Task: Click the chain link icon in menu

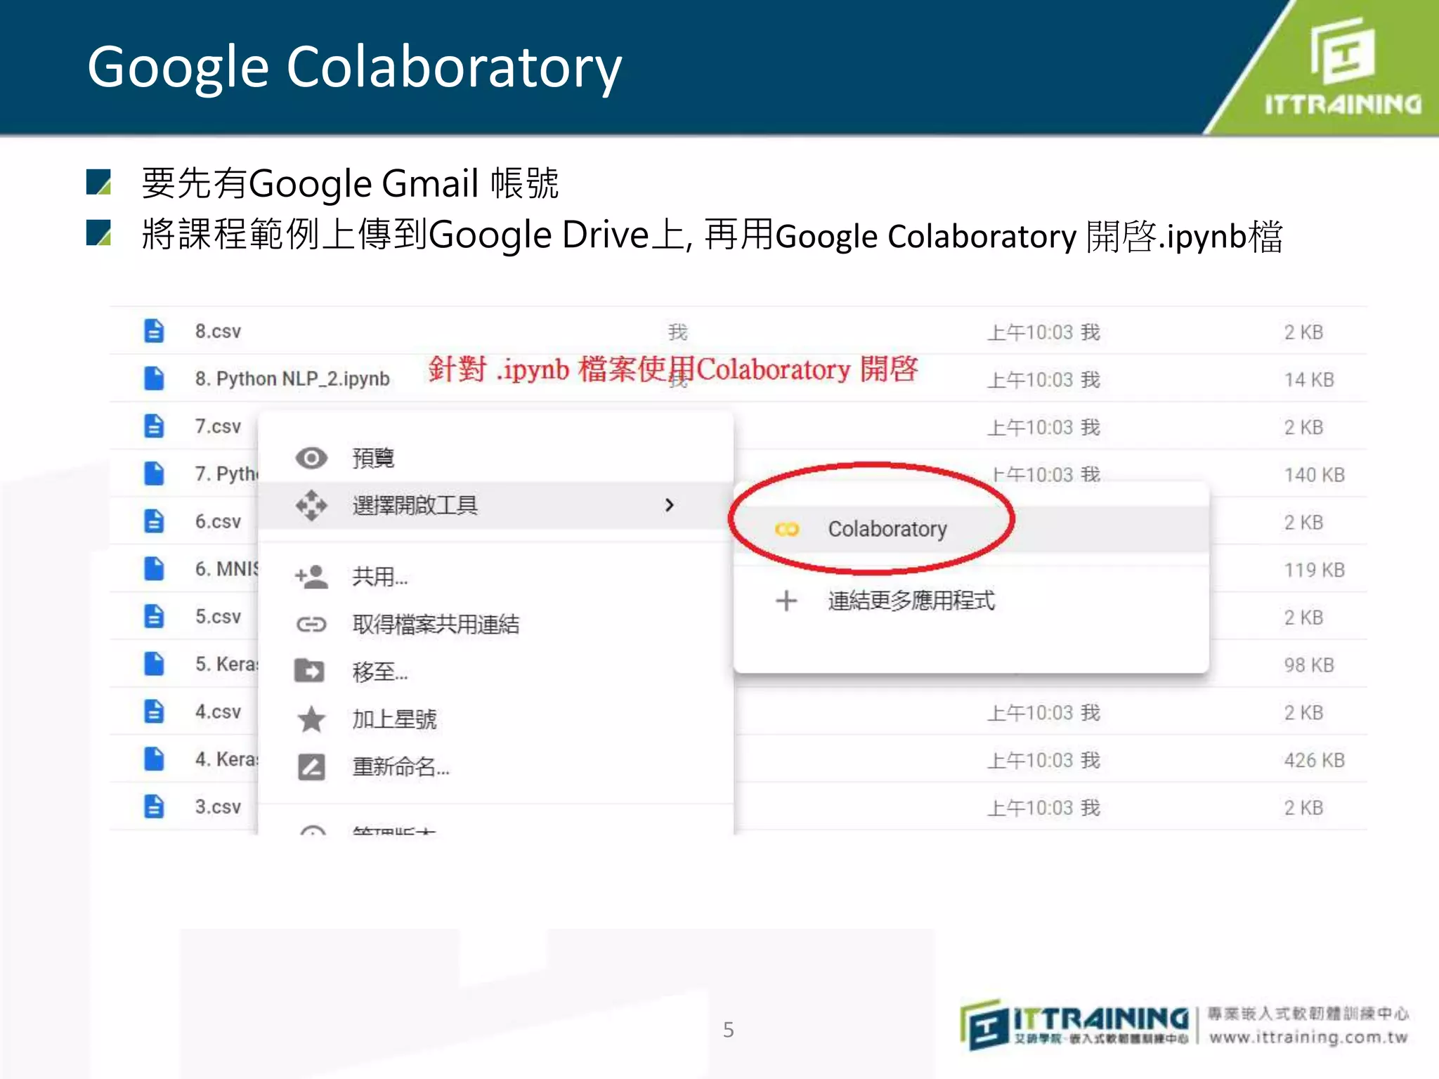Action: pos(311,624)
